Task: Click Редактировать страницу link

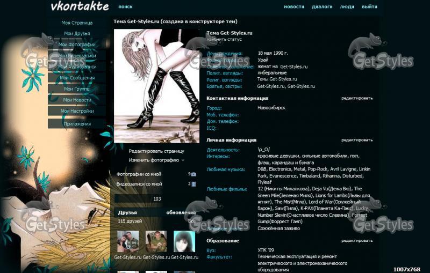Action: tap(156, 151)
